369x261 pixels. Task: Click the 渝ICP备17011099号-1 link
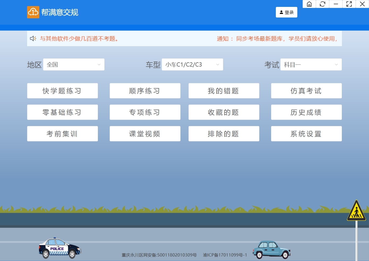(x=225, y=255)
